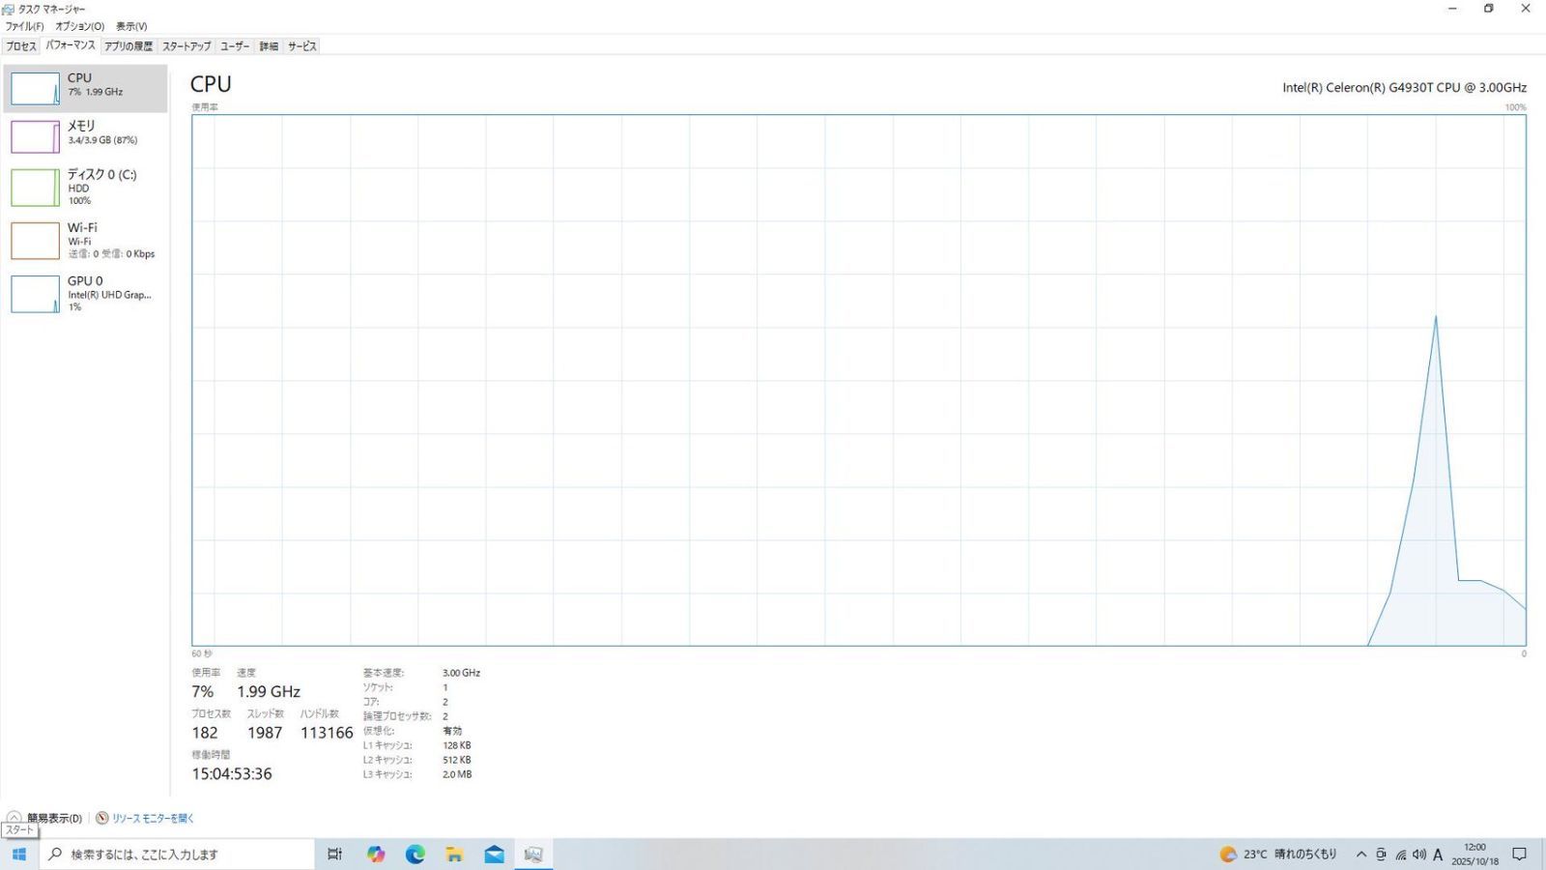The height and width of the screenshot is (870, 1546).
Task: Click the リソース モニターを開く link
Action: pos(153,818)
